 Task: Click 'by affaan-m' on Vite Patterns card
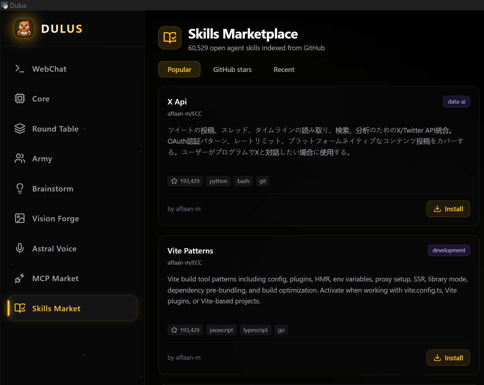[184, 358]
